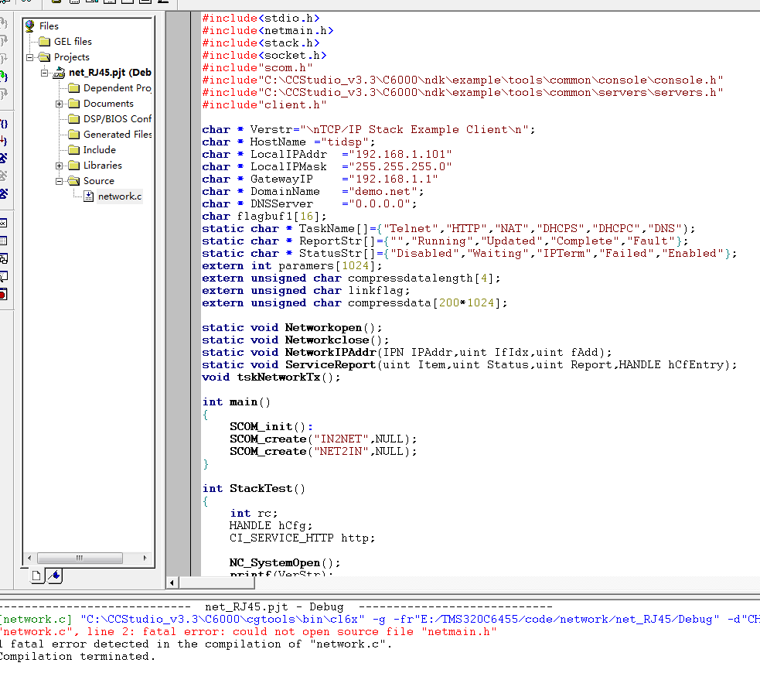Viewport: 760px width, 673px height.
Task: Select the Include folder
Action: click(x=100, y=150)
